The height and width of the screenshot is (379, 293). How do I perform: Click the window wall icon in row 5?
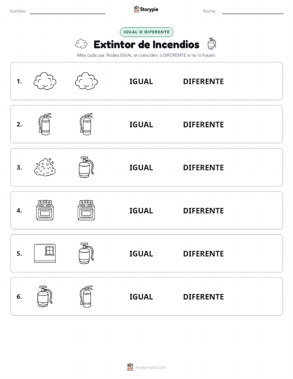45,253
